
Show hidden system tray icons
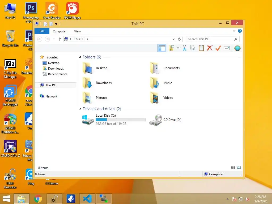[228, 199]
